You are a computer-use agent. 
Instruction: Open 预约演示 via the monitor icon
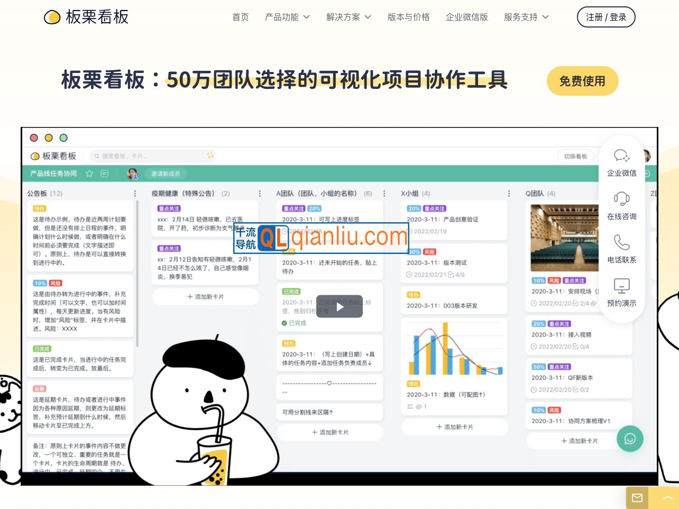coord(621,286)
